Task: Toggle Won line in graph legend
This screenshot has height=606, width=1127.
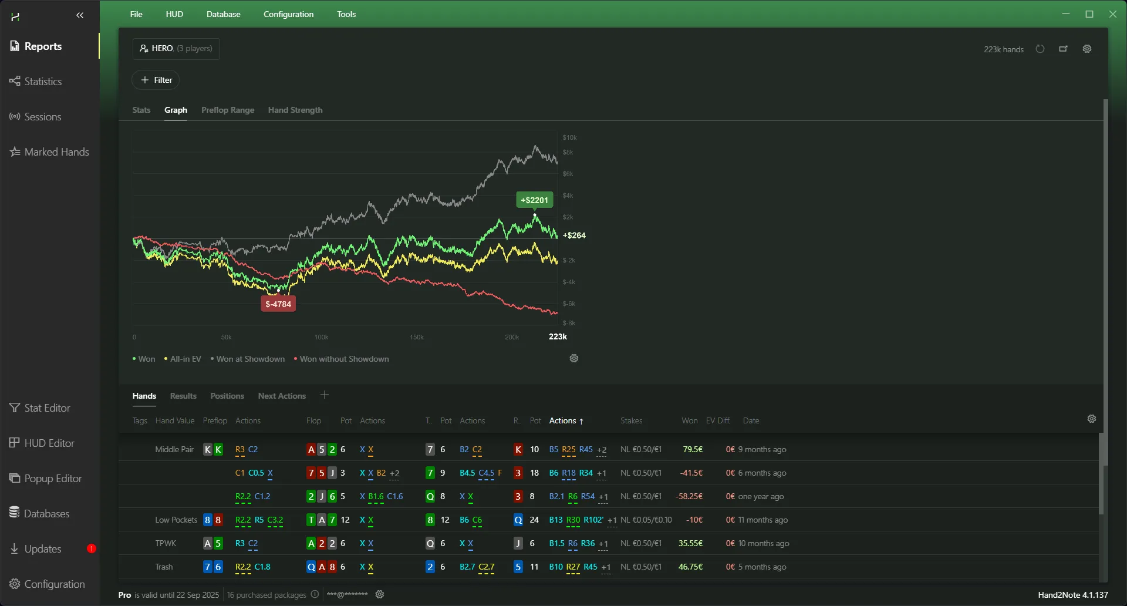Action: pyautogui.click(x=144, y=359)
